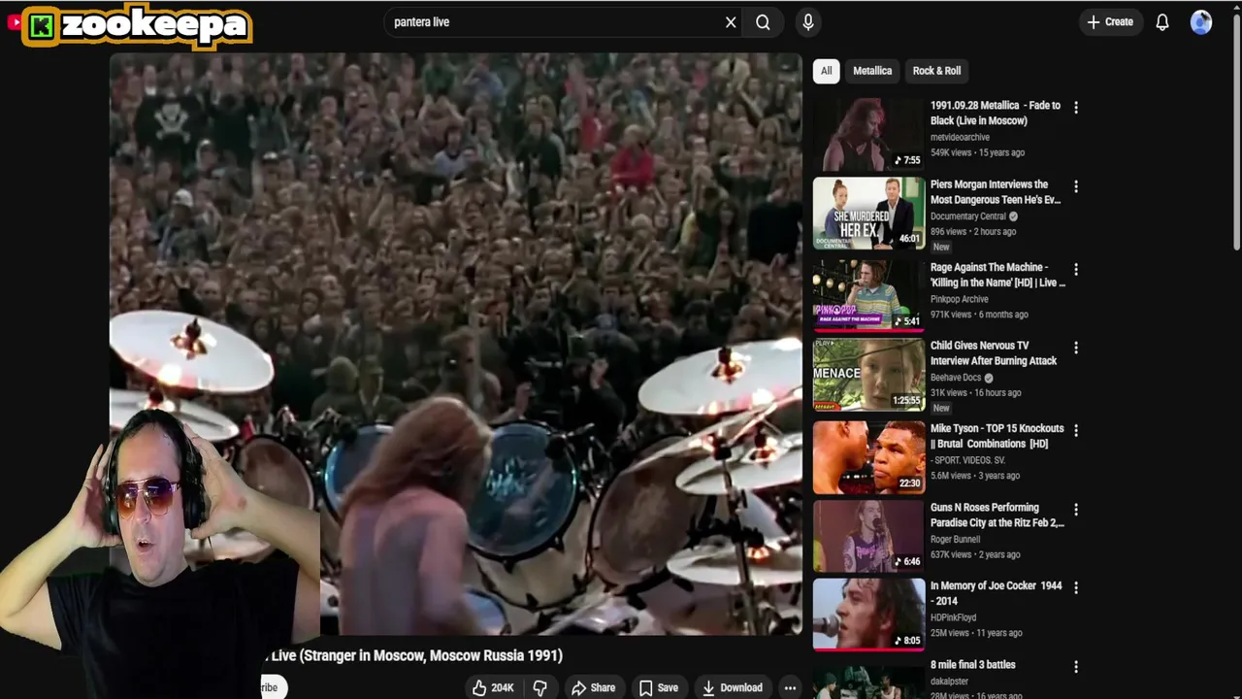Open Rage Against The Machine thumbnail
The height and width of the screenshot is (699, 1242).
tap(868, 295)
